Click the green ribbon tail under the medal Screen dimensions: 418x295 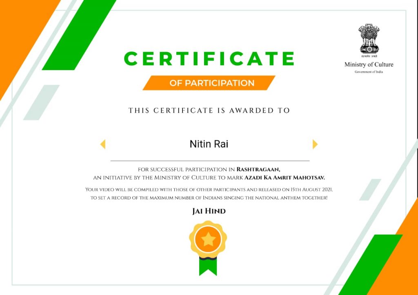point(208,266)
